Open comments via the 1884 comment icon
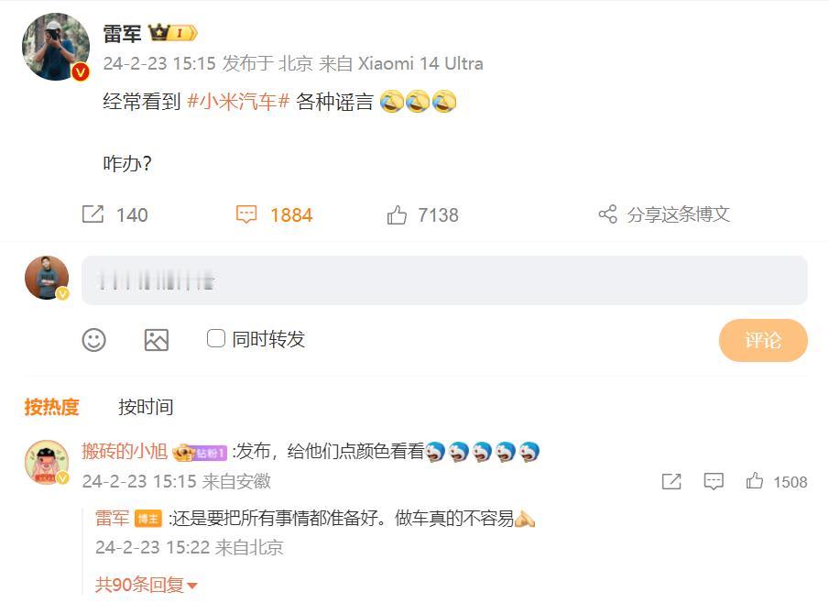This screenshot has width=829, height=603. [x=245, y=214]
